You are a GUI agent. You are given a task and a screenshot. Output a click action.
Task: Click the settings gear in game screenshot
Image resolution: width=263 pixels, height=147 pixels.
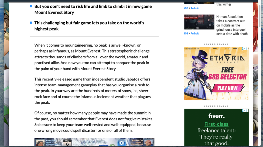pos(121,143)
